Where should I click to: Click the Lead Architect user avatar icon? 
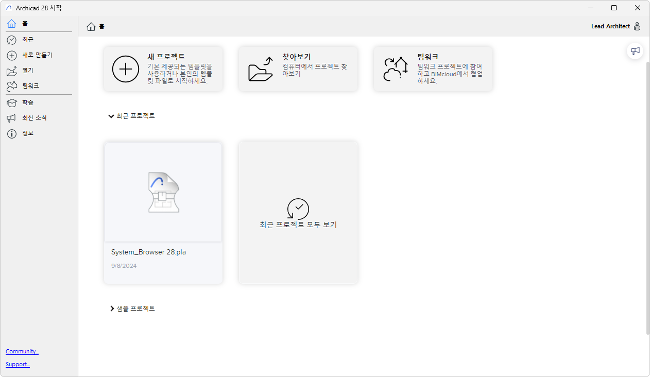coord(637,26)
